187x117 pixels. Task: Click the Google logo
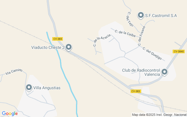(10, 113)
